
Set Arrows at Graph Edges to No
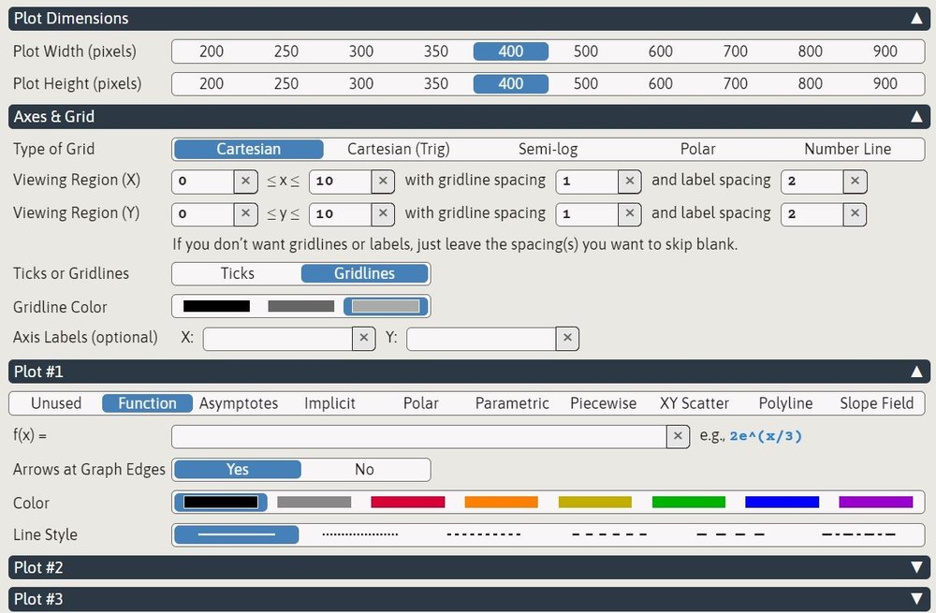(364, 470)
